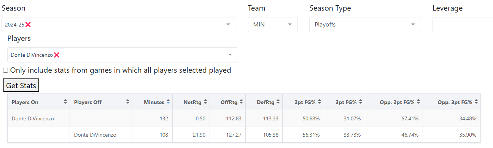Open the Team dropdown showing MIN
493x148 pixels.
coord(273,25)
